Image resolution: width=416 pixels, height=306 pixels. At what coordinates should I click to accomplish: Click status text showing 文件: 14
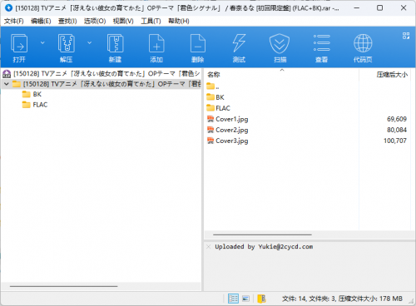[x=294, y=299]
